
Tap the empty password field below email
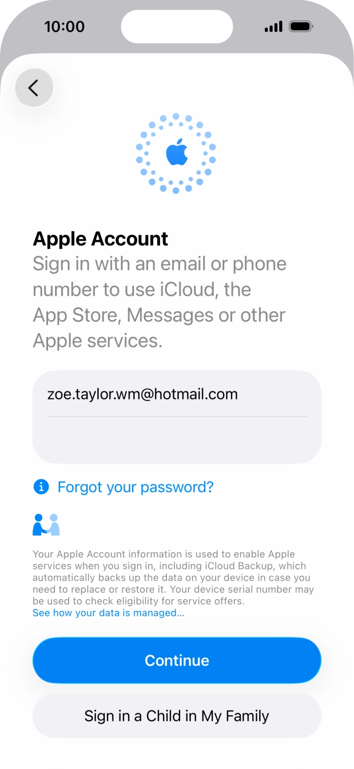[177, 440]
